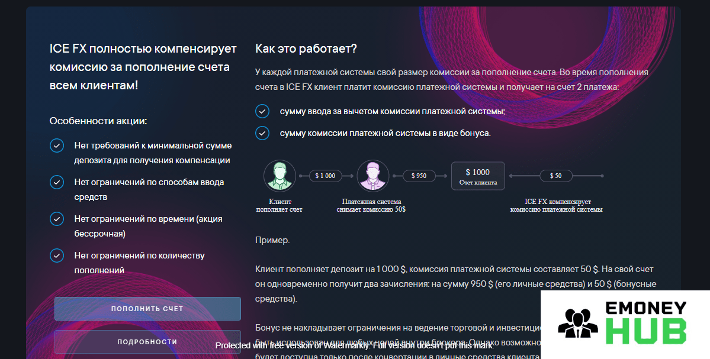Open the ПОДРОБНОСТИ button
Screen dimensions: 710x359
pos(147,342)
